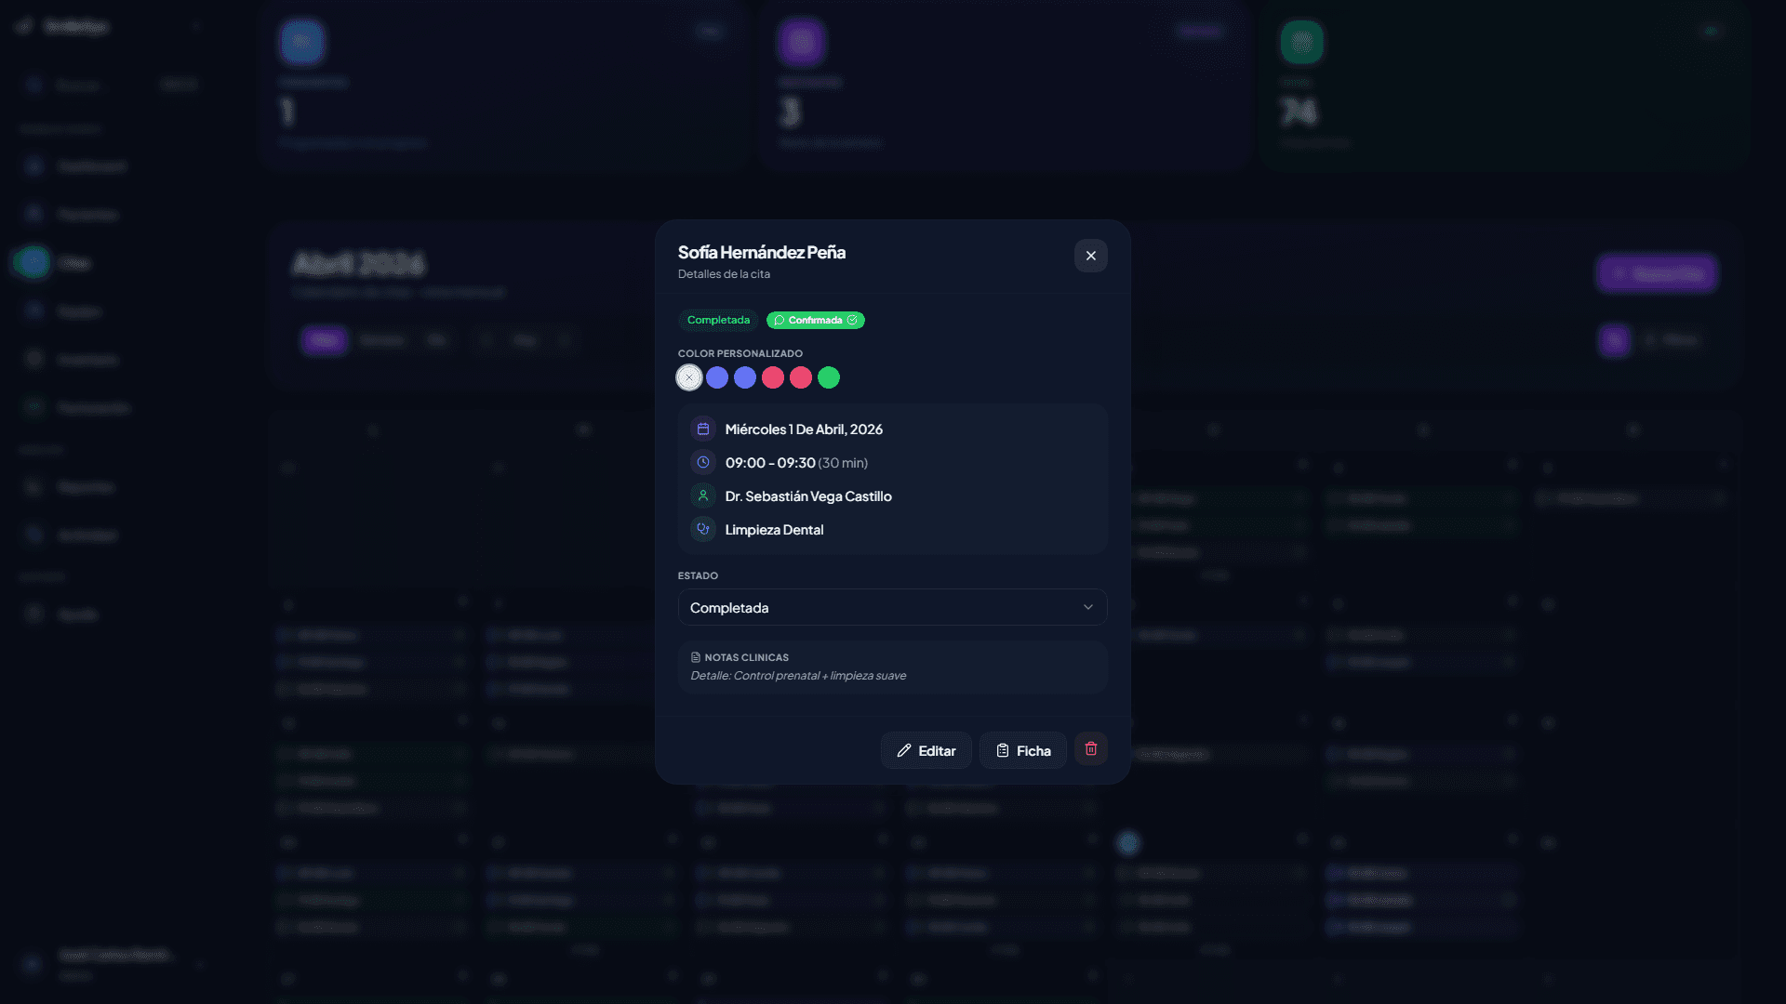Click the treatment text Limpieza Dental
Viewport: 1786px width, 1004px height.
(774, 529)
